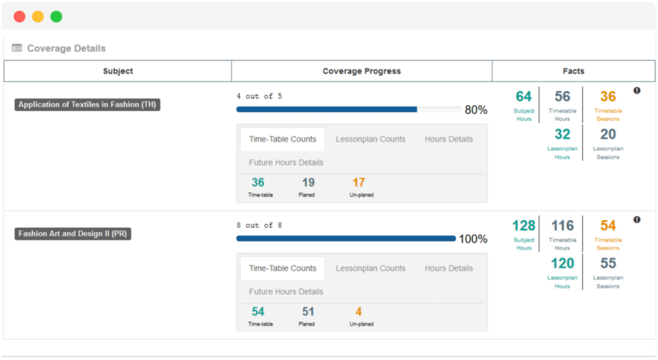Click the 51 Planed count
Screen dimensions: 658x360
308,311
